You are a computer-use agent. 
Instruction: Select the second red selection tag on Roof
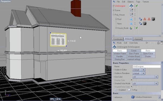pos(149,19)
